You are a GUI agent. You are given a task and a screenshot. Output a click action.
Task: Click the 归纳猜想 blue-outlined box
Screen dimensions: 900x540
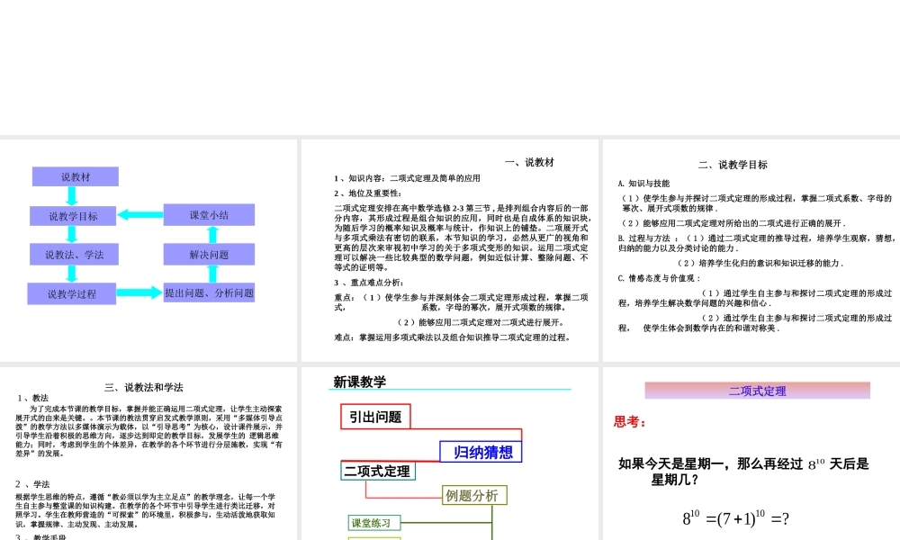pos(479,452)
